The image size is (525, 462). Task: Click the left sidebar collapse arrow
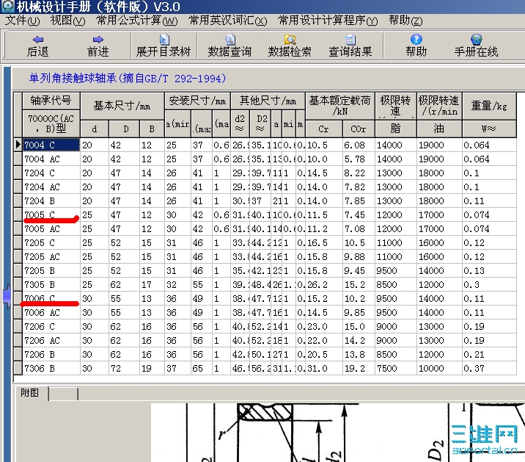coord(7,296)
